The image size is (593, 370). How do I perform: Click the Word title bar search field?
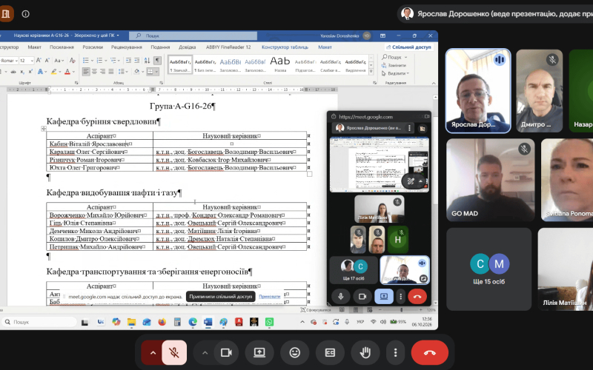tap(193, 36)
